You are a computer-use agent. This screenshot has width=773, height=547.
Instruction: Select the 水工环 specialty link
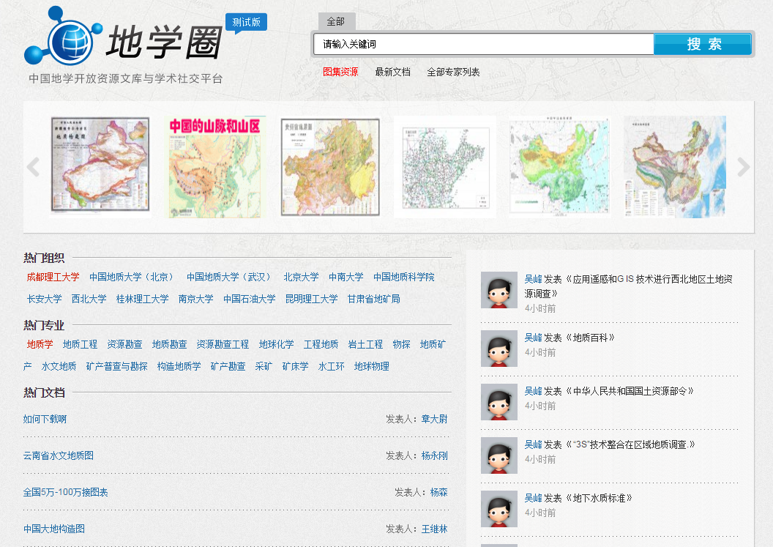[x=332, y=366]
